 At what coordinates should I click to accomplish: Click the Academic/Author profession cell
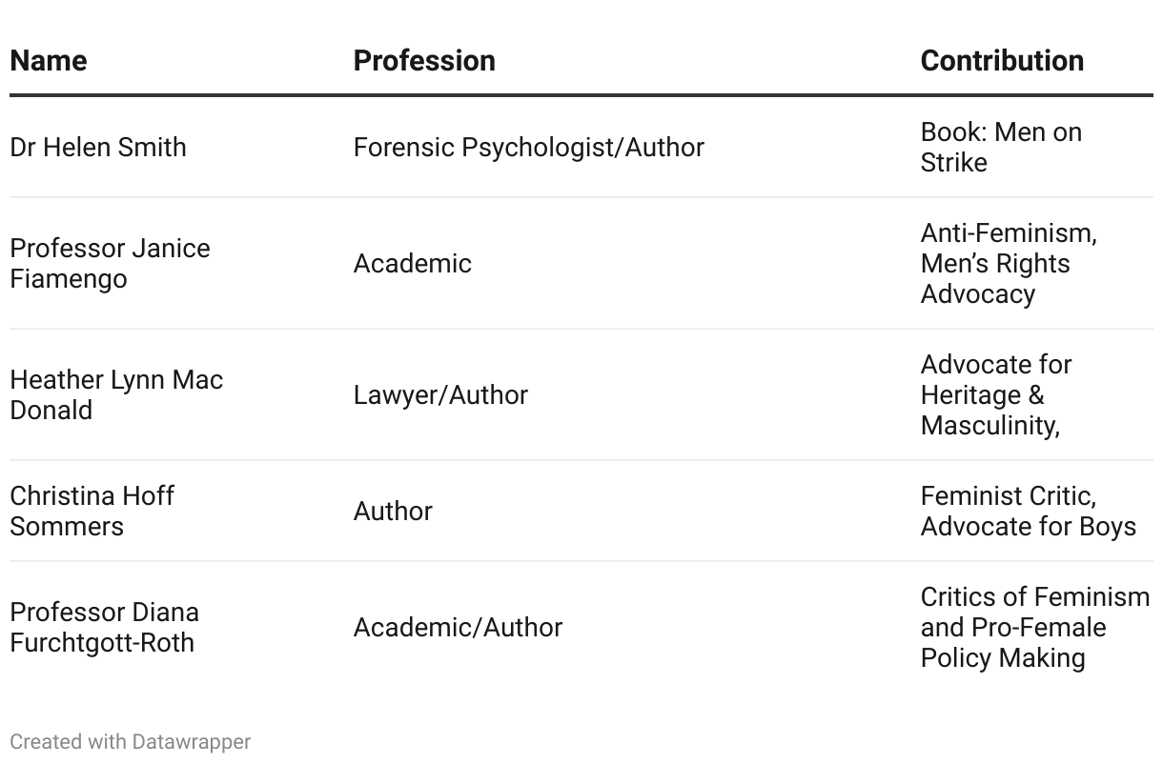(459, 627)
